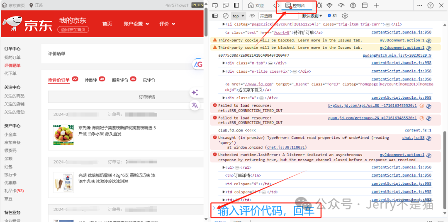Image resolution: width=448 pixels, height=222 pixels.
Task: Click the 京东首页 home icon link
Action: pyautogui.click(x=14, y=5)
